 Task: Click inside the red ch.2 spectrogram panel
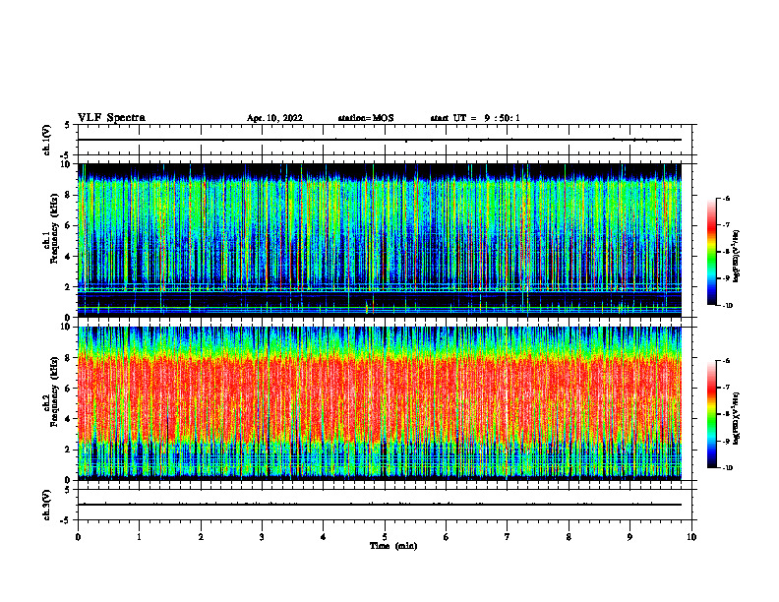pyautogui.click(x=380, y=403)
